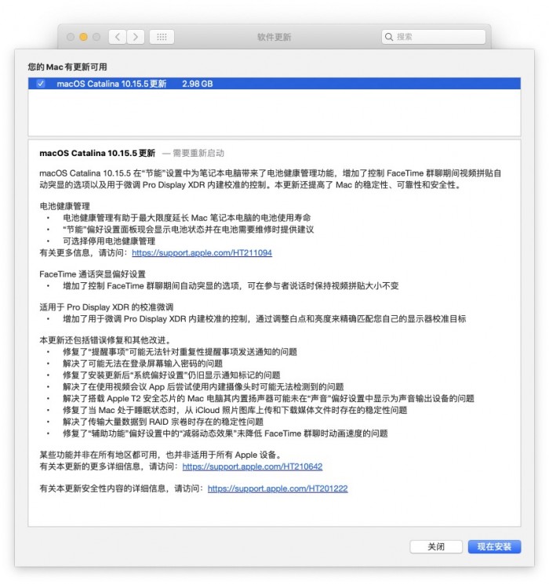Image resolution: width=549 pixels, height=584 pixels.
Task: Click the 需要重新启动 note
Action: click(198, 154)
